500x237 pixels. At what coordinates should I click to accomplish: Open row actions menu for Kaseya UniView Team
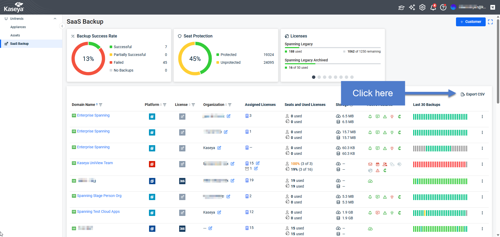pyautogui.click(x=482, y=164)
